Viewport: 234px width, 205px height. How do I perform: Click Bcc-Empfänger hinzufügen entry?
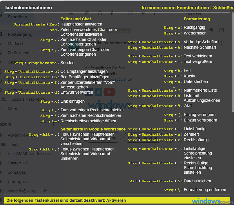pyautogui.click(x=85, y=77)
